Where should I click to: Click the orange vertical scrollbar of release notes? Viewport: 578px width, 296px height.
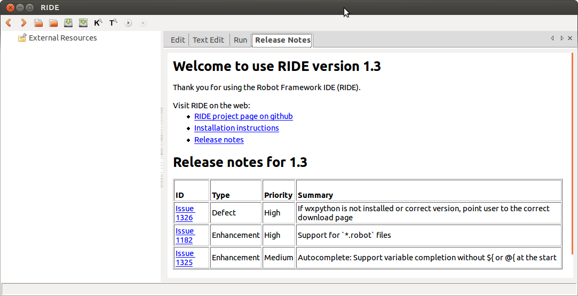pyautogui.click(x=572, y=153)
